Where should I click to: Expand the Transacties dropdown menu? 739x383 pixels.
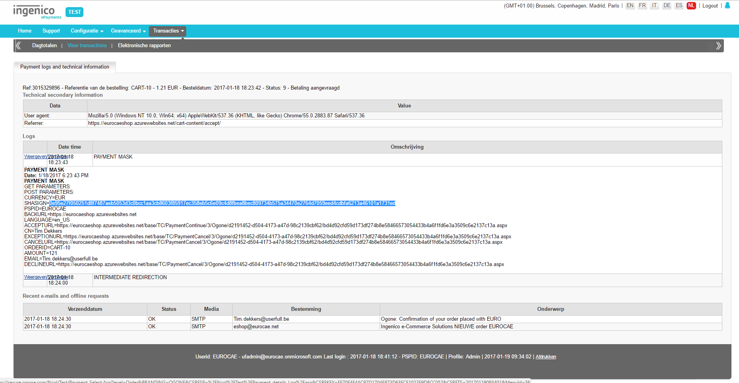(x=168, y=31)
